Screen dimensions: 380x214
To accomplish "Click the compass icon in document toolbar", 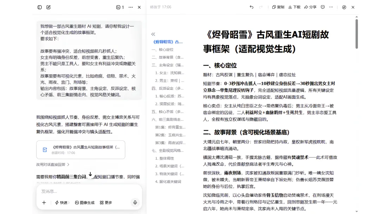I will 344,7.
